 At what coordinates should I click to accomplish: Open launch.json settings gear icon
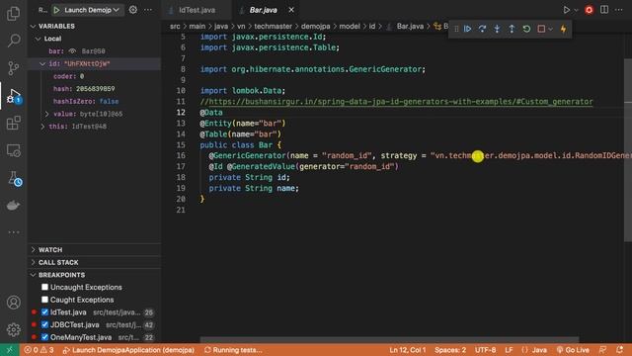pos(133,10)
